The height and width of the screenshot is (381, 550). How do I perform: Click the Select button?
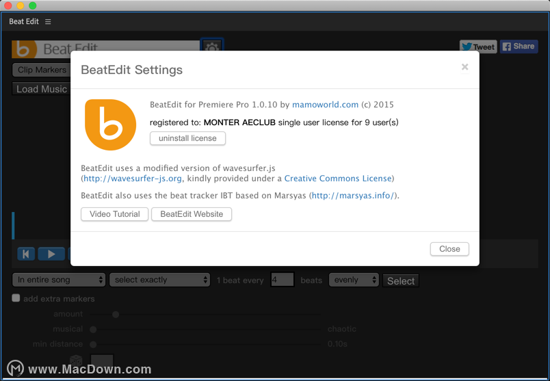point(401,280)
